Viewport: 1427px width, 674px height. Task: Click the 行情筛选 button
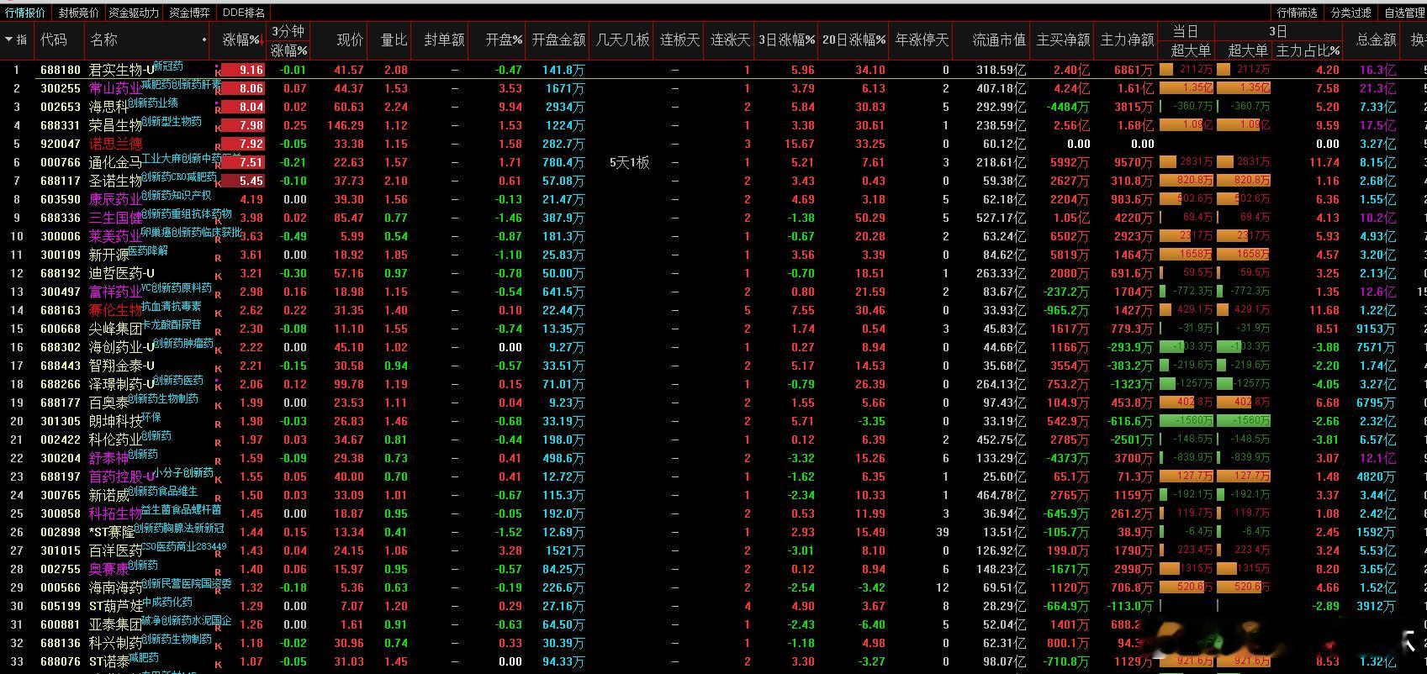coord(1298,13)
